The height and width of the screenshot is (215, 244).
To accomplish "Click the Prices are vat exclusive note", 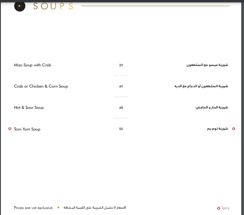I will 33,208.
